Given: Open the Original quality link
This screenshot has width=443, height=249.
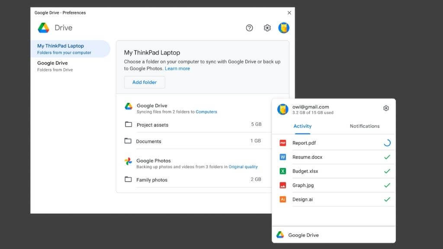Looking at the screenshot, I should click(x=243, y=167).
